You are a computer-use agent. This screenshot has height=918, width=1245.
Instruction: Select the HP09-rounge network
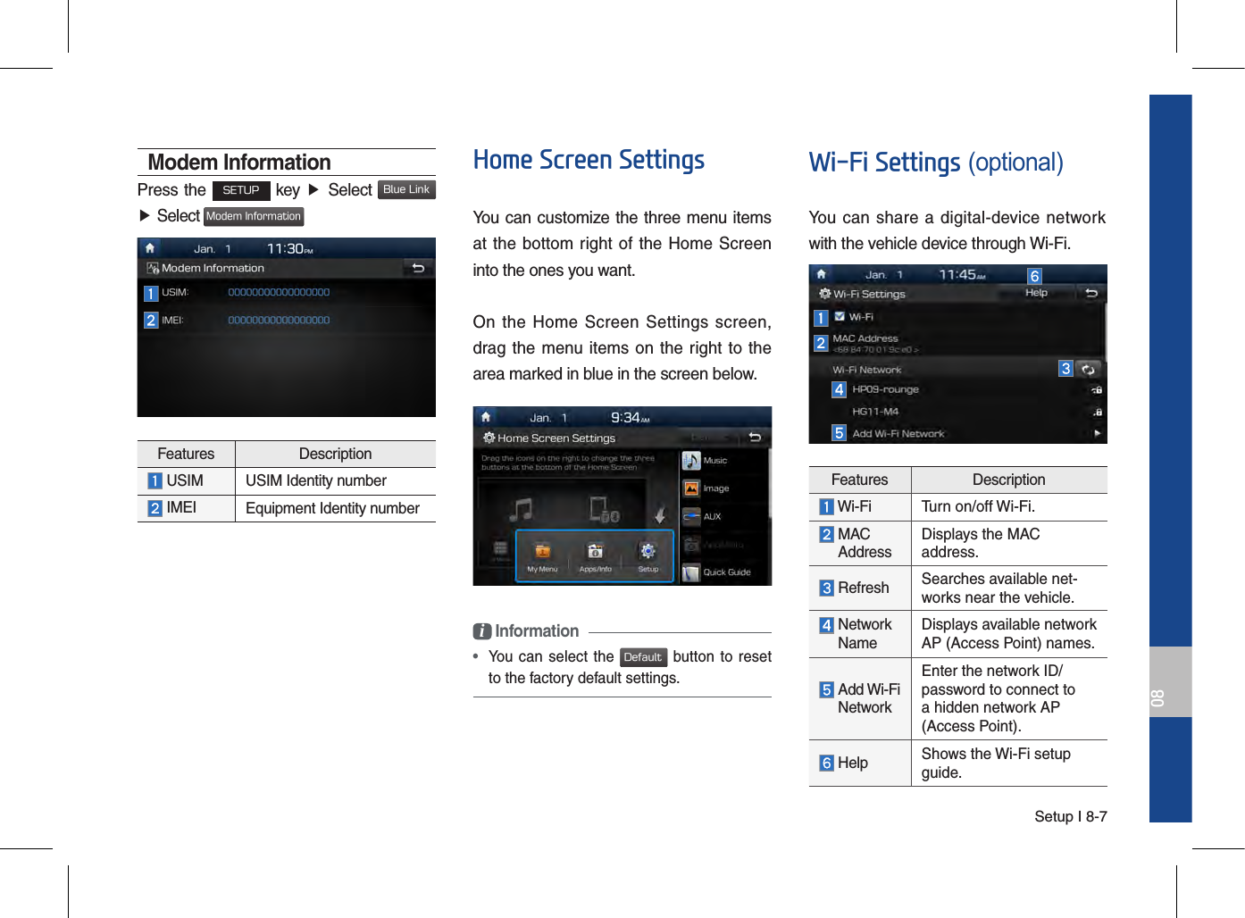pyautogui.click(x=885, y=389)
